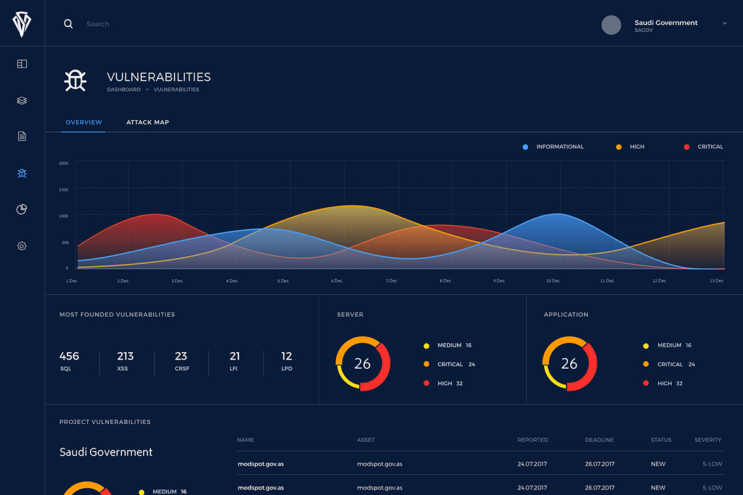Open the document reports icon in sidebar
Image resolution: width=743 pixels, height=495 pixels.
(x=22, y=136)
